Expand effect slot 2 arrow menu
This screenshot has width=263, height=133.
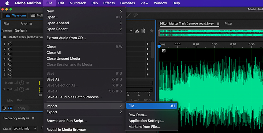147,49
